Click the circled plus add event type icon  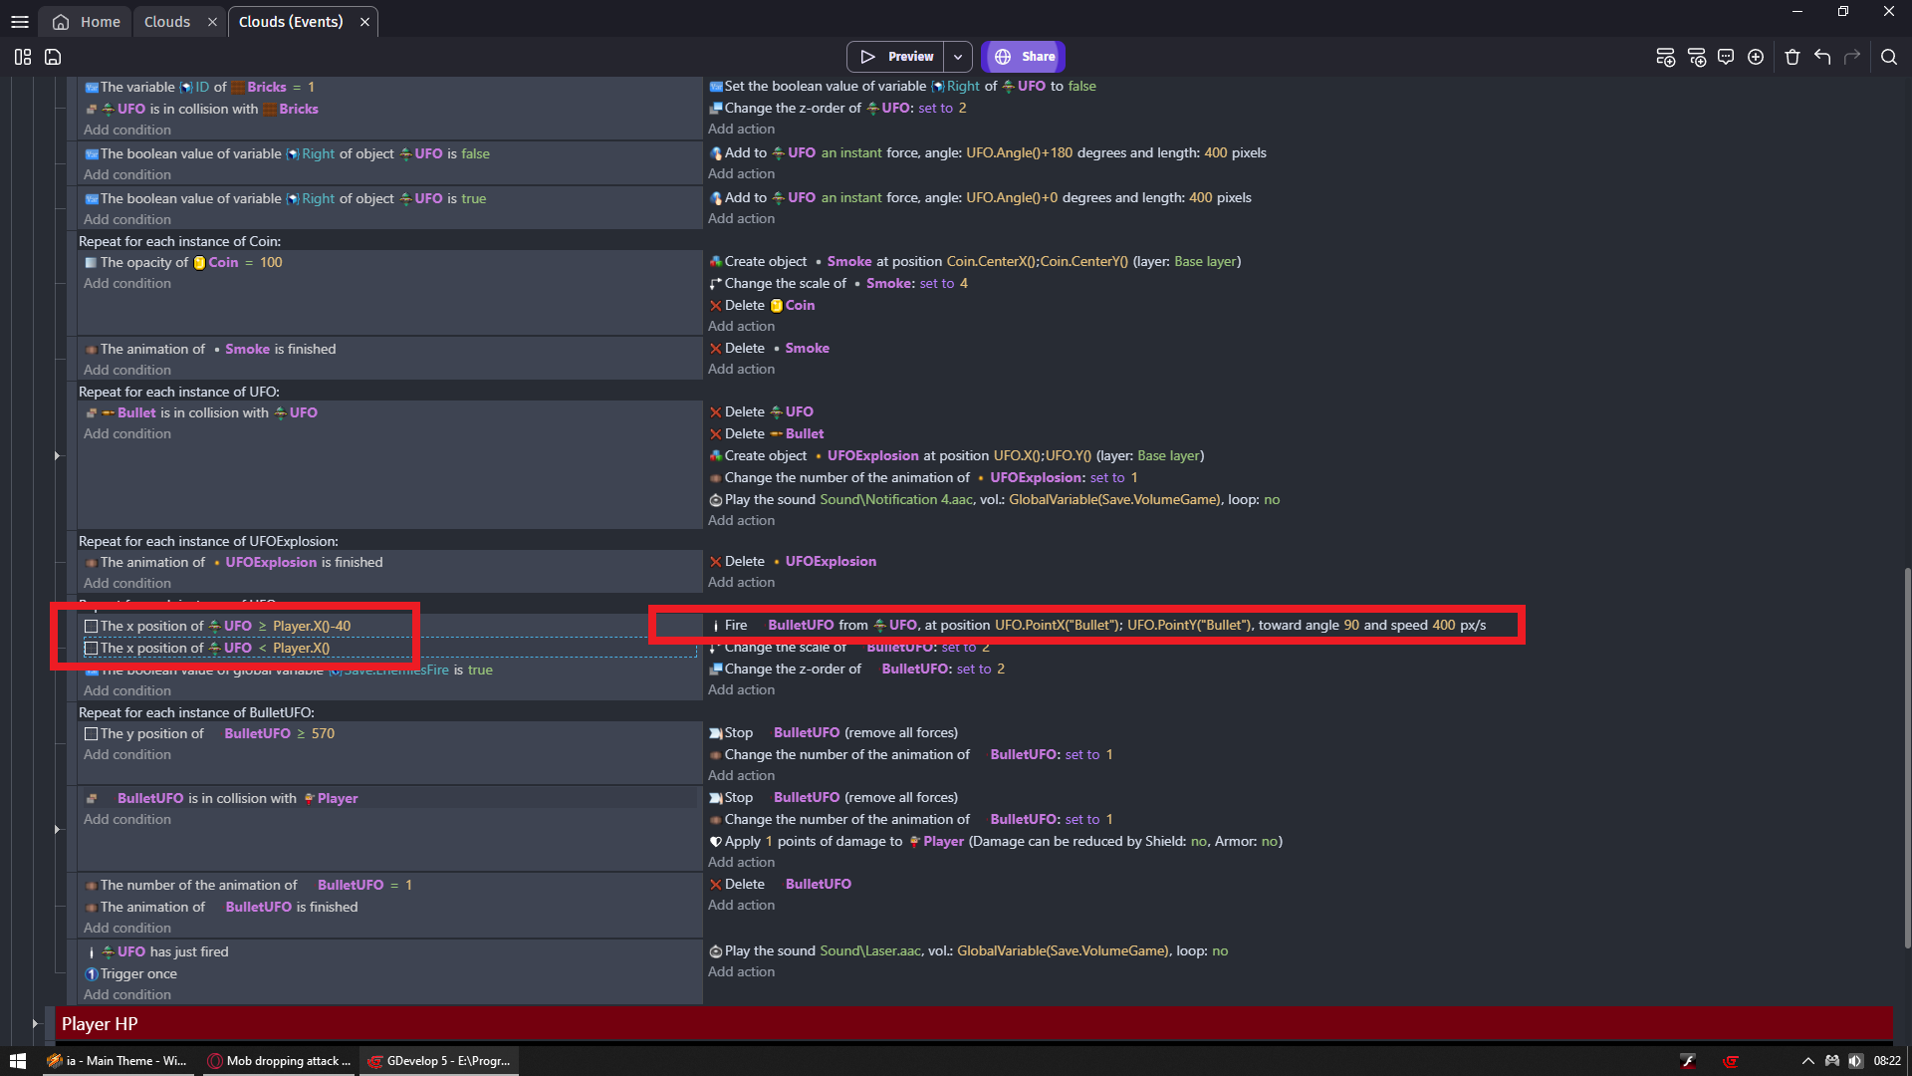tap(1756, 57)
